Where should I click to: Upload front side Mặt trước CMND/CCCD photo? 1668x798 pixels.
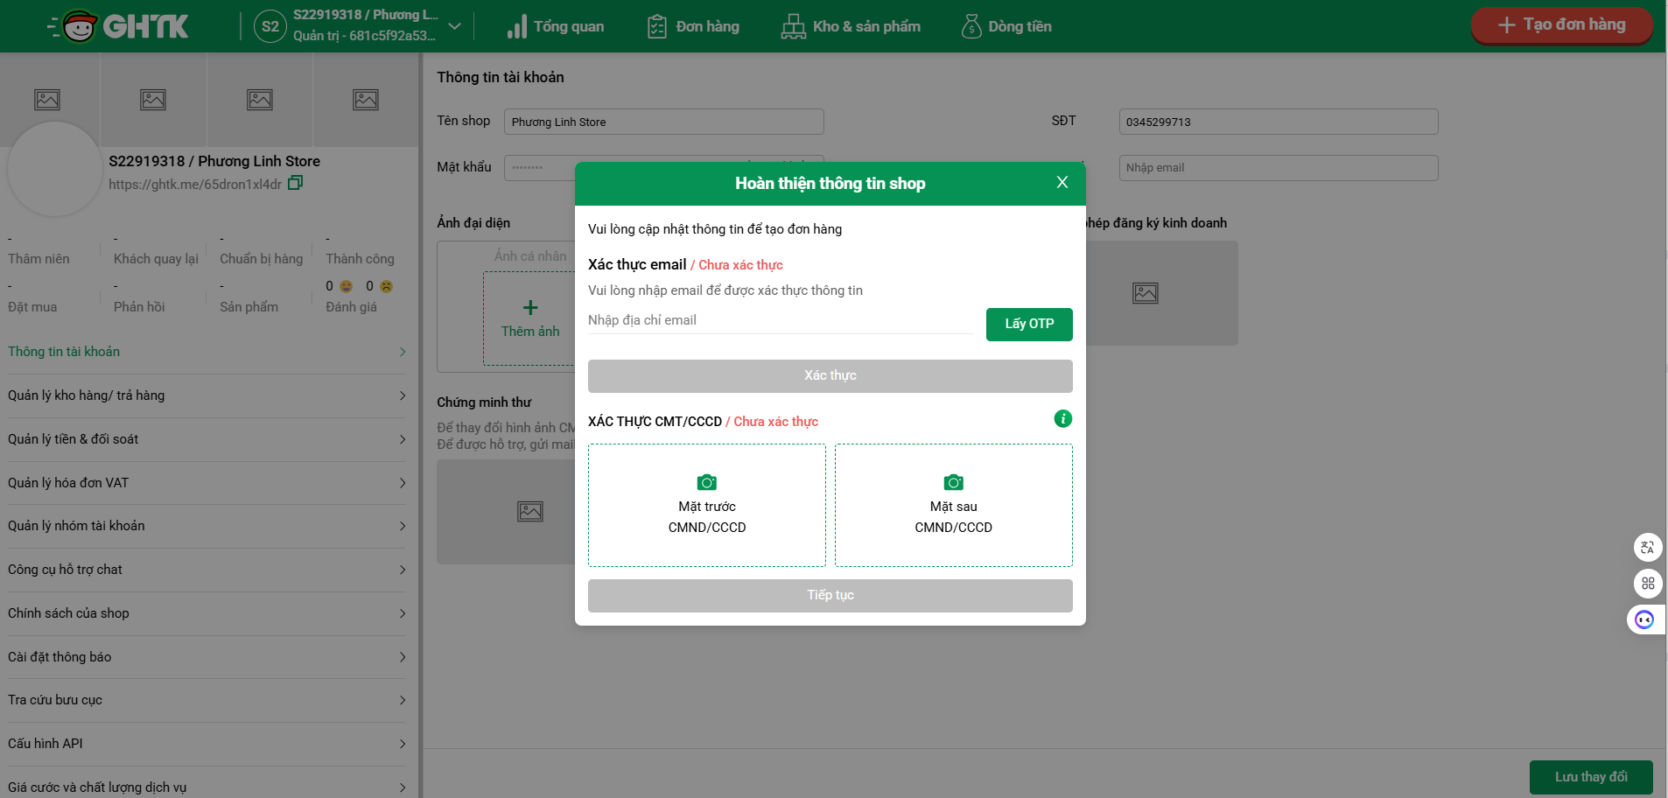click(x=706, y=505)
